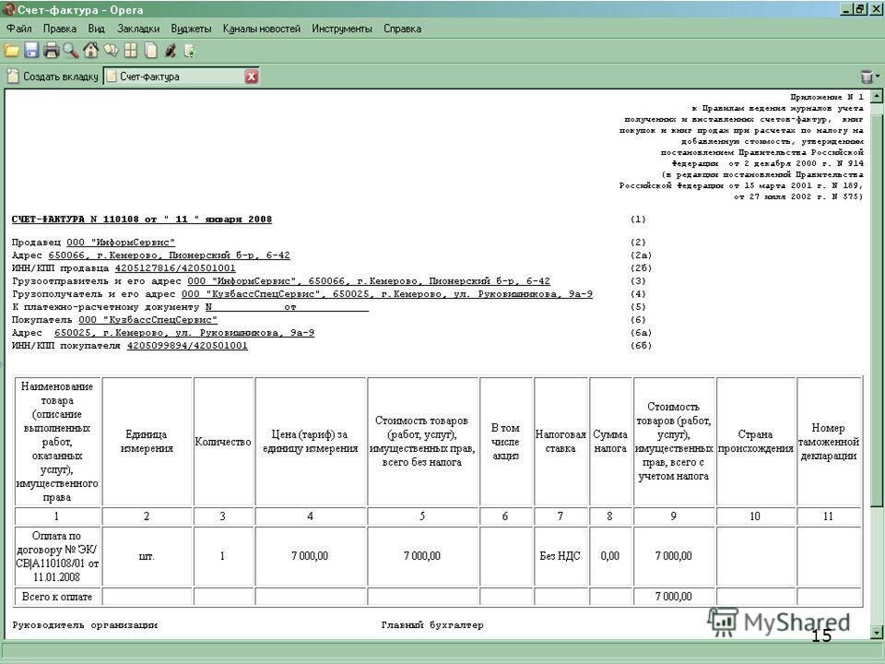
Task: Click the floppy disk save icon
Action: pyautogui.click(x=31, y=51)
